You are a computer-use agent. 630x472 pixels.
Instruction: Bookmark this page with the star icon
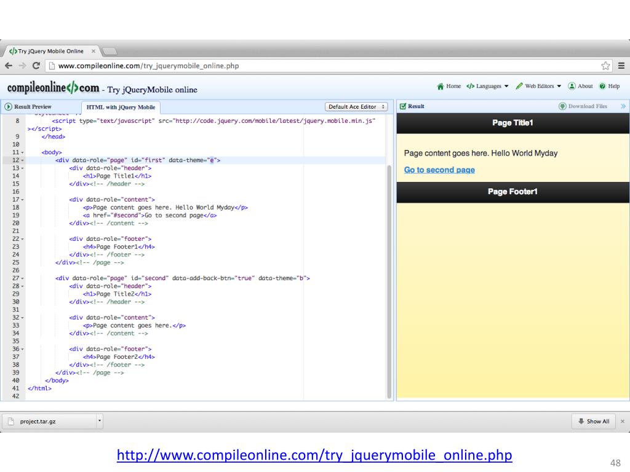[605, 66]
